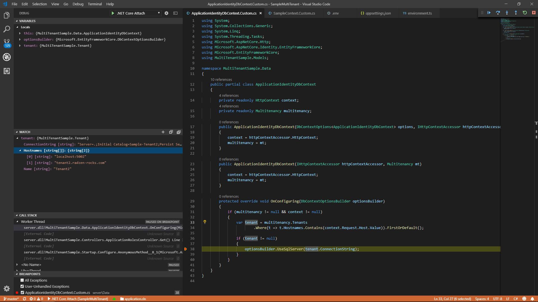Screen dimensions: 538x302
Task: Open the File menu
Action: click(x=15, y=4)
